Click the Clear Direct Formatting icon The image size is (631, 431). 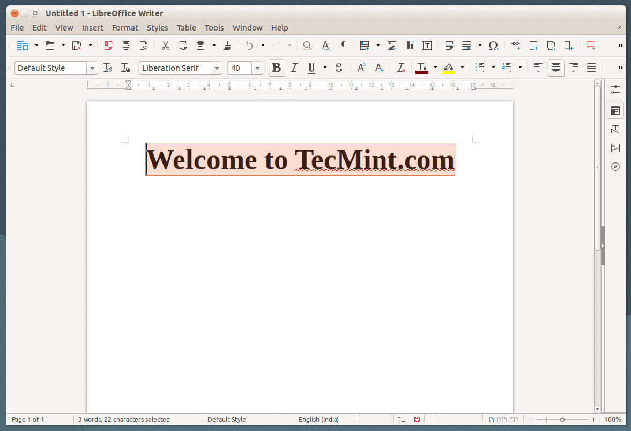tap(400, 68)
